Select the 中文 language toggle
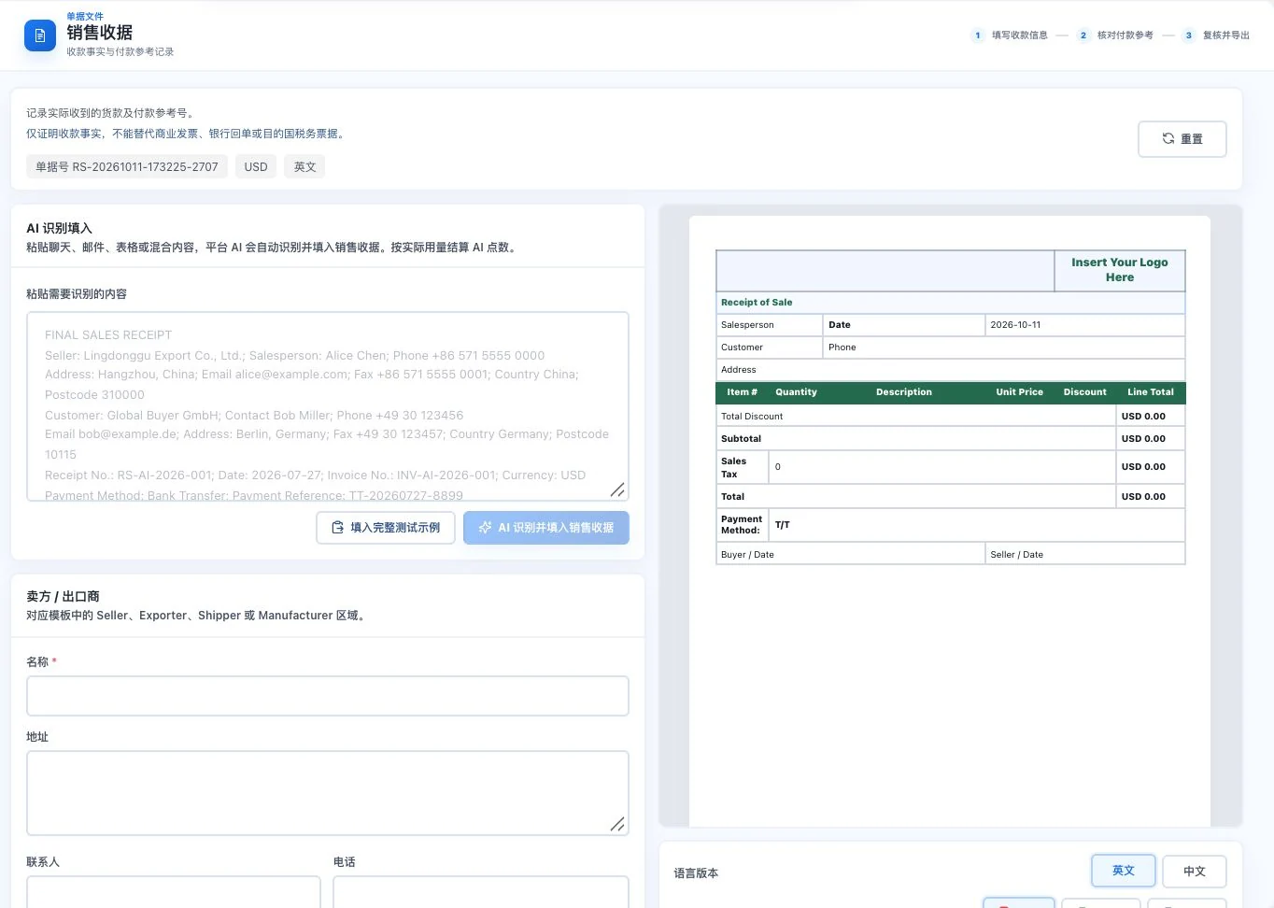This screenshot has height=908, width=1274. coord(1195,871)
